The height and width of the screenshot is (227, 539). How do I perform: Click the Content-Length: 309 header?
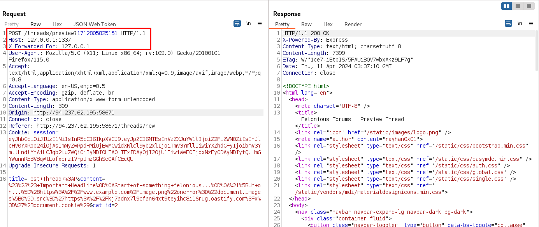click(38, 106)
